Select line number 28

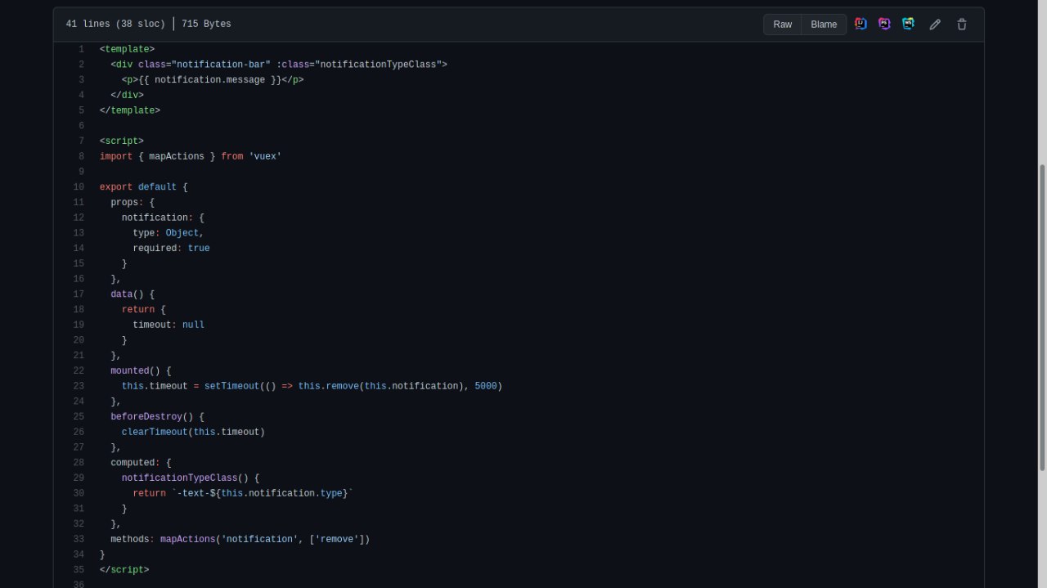[x=79, y=463]
